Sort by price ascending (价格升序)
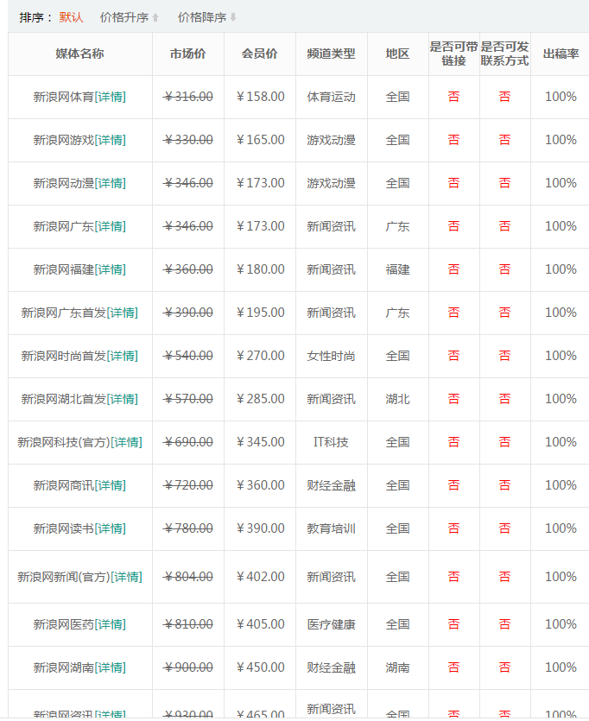Viewport: 589px width, 721px height. coord(123,17)
